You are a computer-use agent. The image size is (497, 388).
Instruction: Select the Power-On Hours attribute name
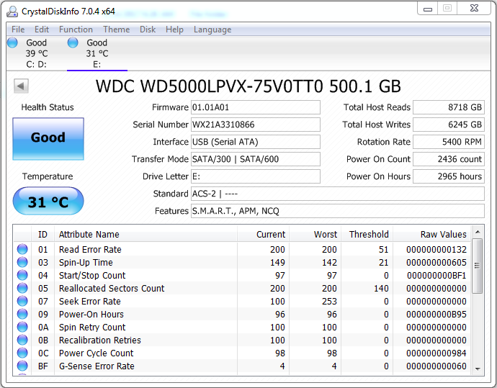[x=91, y=315]
